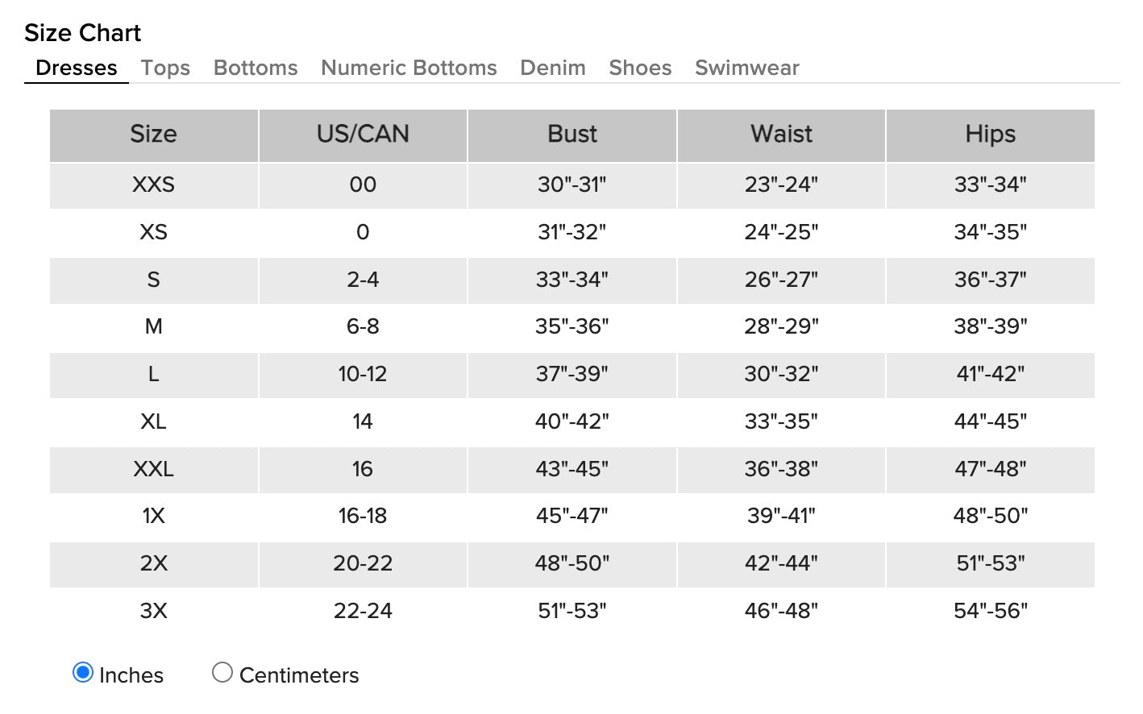View the Swimwear tab

(746, 68)
